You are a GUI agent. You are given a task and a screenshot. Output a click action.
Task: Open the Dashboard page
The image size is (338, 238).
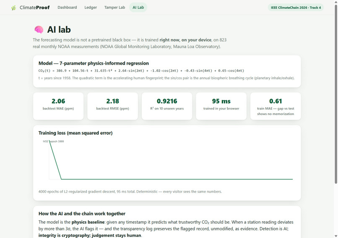pyautogui.click(x=67, y=7)
